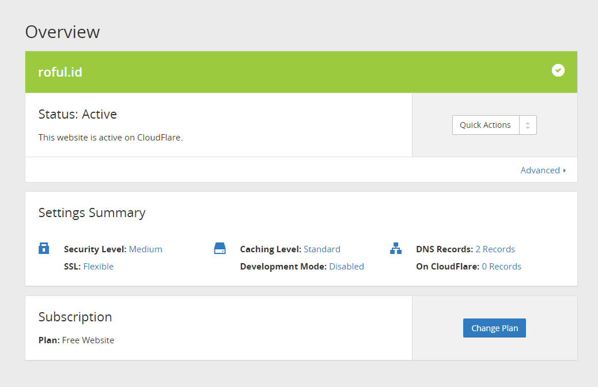This screenshot has height=387, width=598.
Task: Open the Flexible SSL setting link
Action: click(99, 267)
